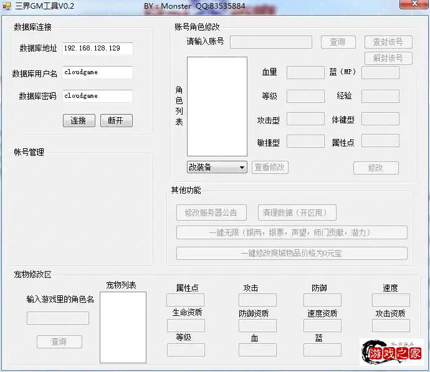This screenshot has height=372, width=430.
Task: Click the 连接 button
Action: pyautogui.click(x=79, y=121)
